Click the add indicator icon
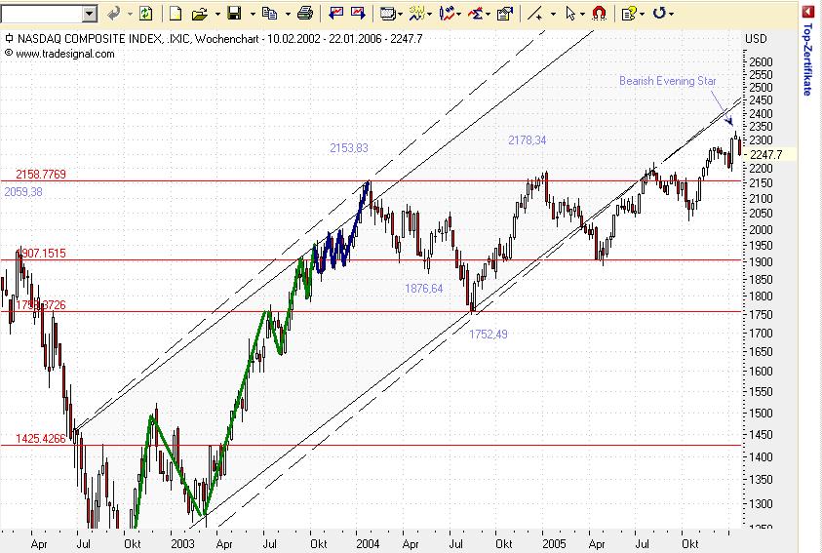 click(x=417, y=14)
